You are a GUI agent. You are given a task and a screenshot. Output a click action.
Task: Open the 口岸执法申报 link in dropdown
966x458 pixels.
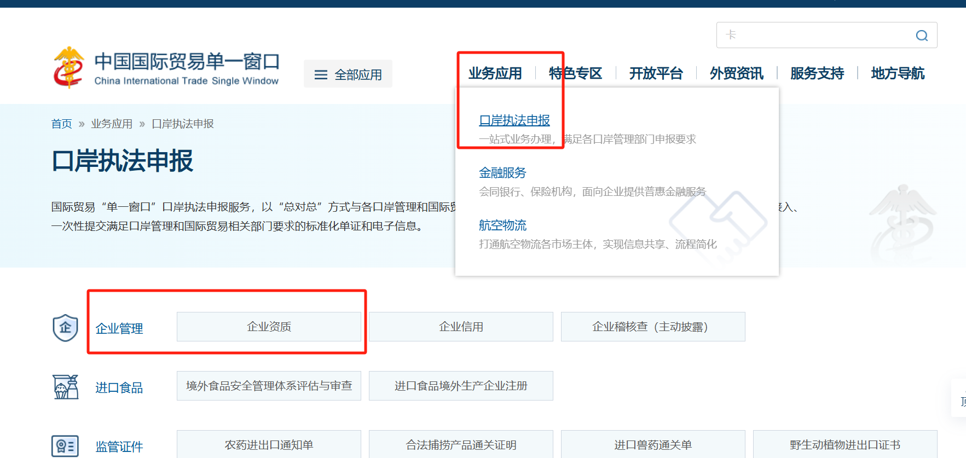tap(514, 120)
